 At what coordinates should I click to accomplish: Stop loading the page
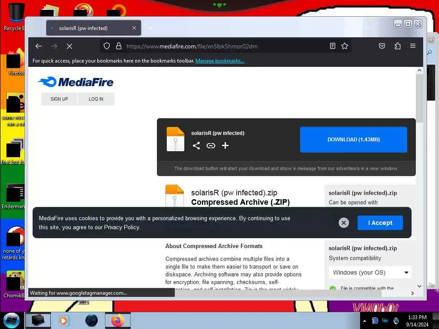tap(69, 46)
